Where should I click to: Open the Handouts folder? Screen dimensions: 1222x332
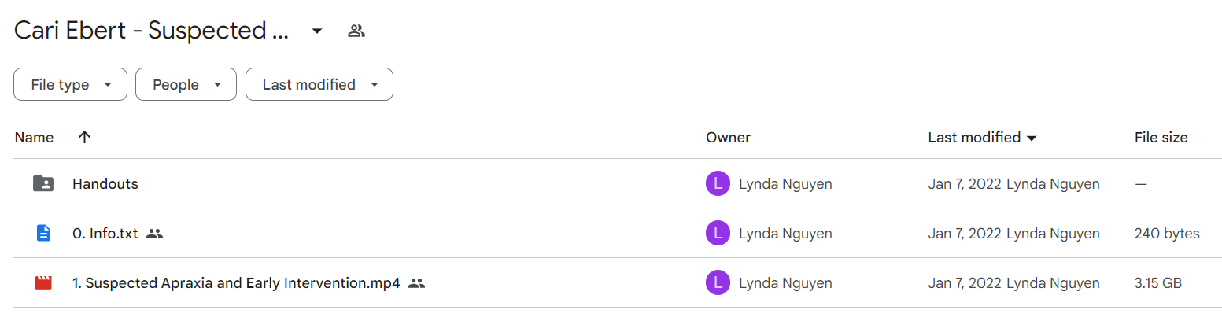(x=105, y=184)
